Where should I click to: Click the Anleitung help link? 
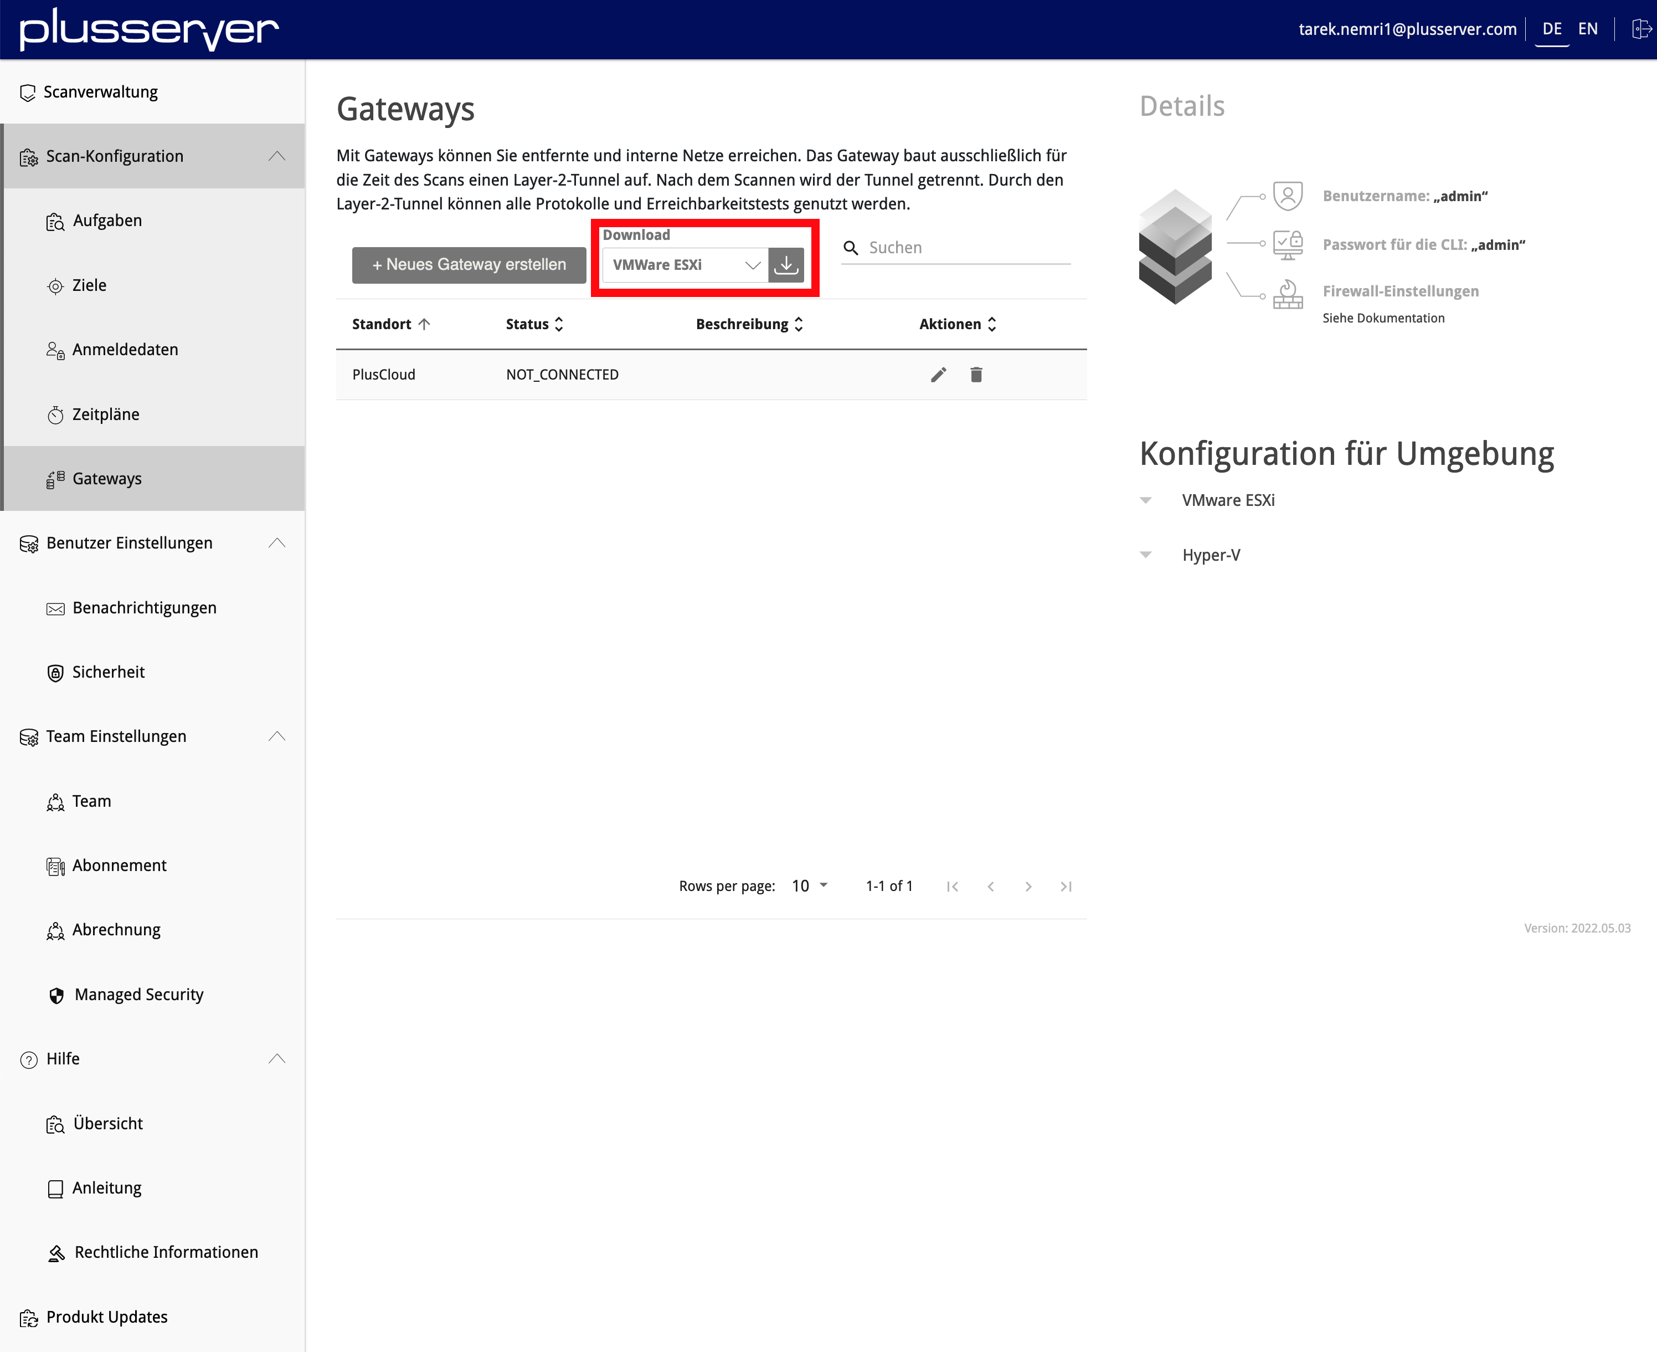point(109,1187)
